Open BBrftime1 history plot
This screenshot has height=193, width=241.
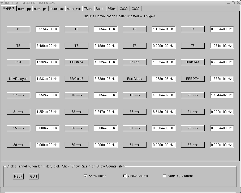[193, 62]
